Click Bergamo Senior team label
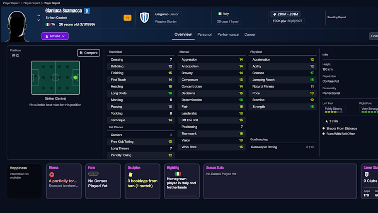 167,14
